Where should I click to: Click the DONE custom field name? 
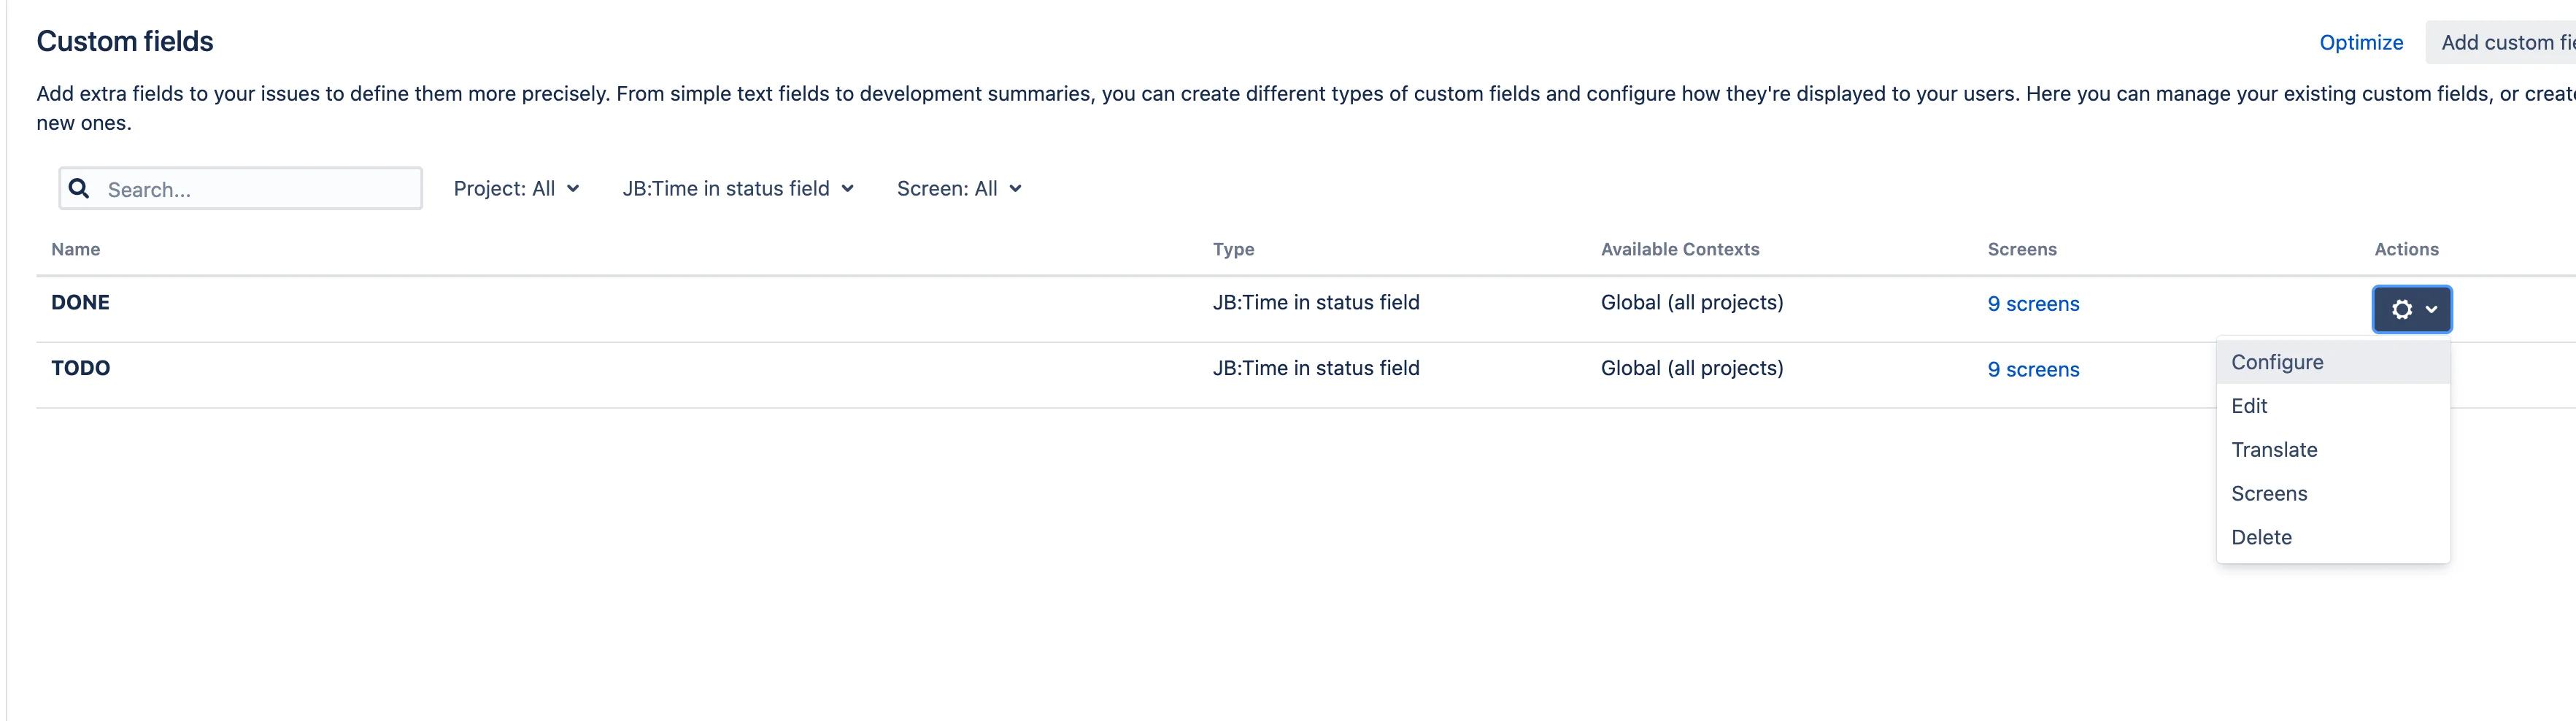80,302
